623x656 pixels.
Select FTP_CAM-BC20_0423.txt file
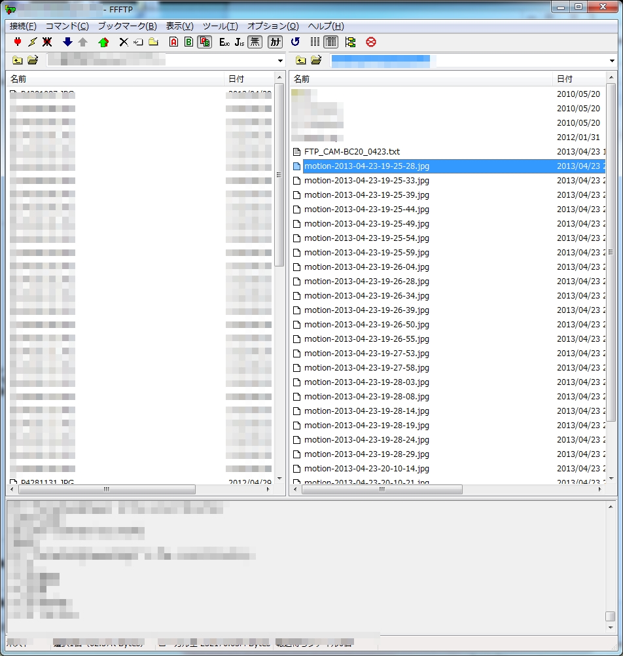(351, 151)
